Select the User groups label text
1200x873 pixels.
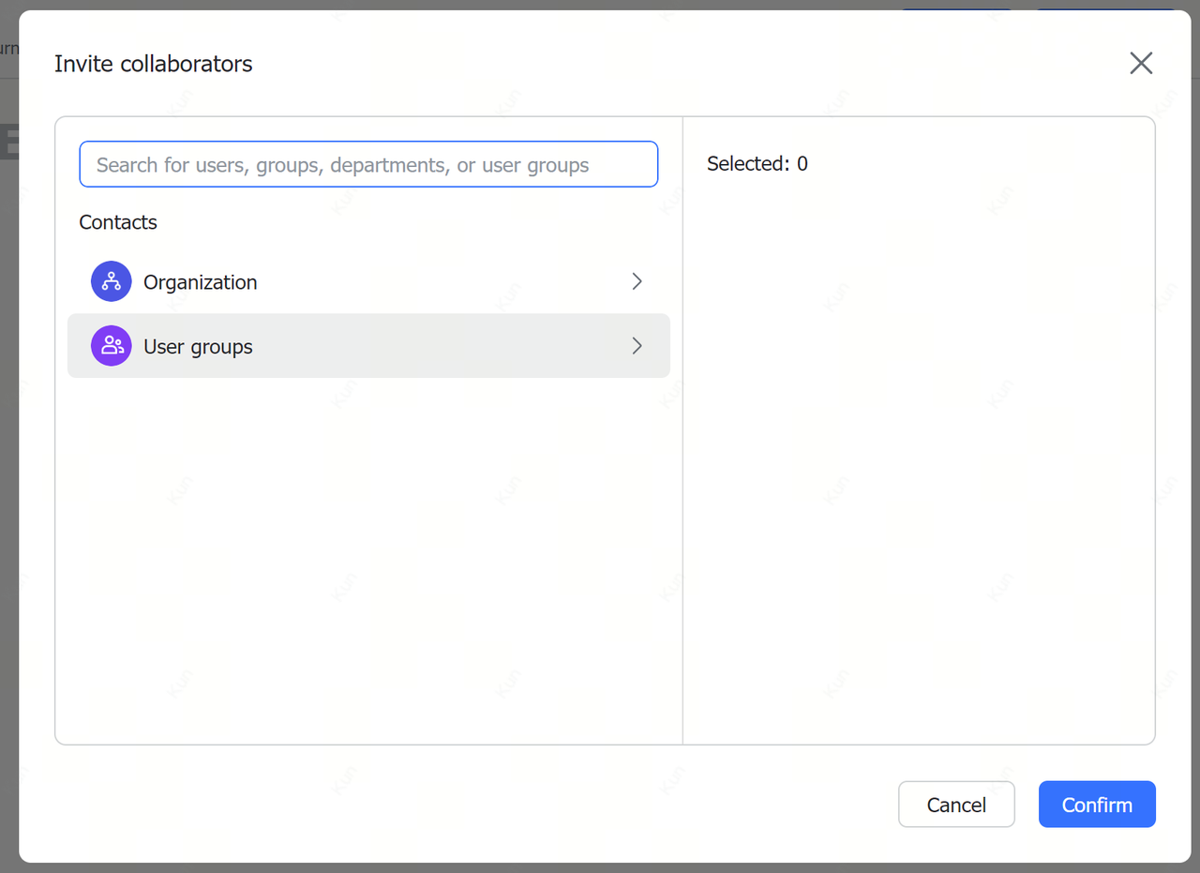click(x=198, y=347)
